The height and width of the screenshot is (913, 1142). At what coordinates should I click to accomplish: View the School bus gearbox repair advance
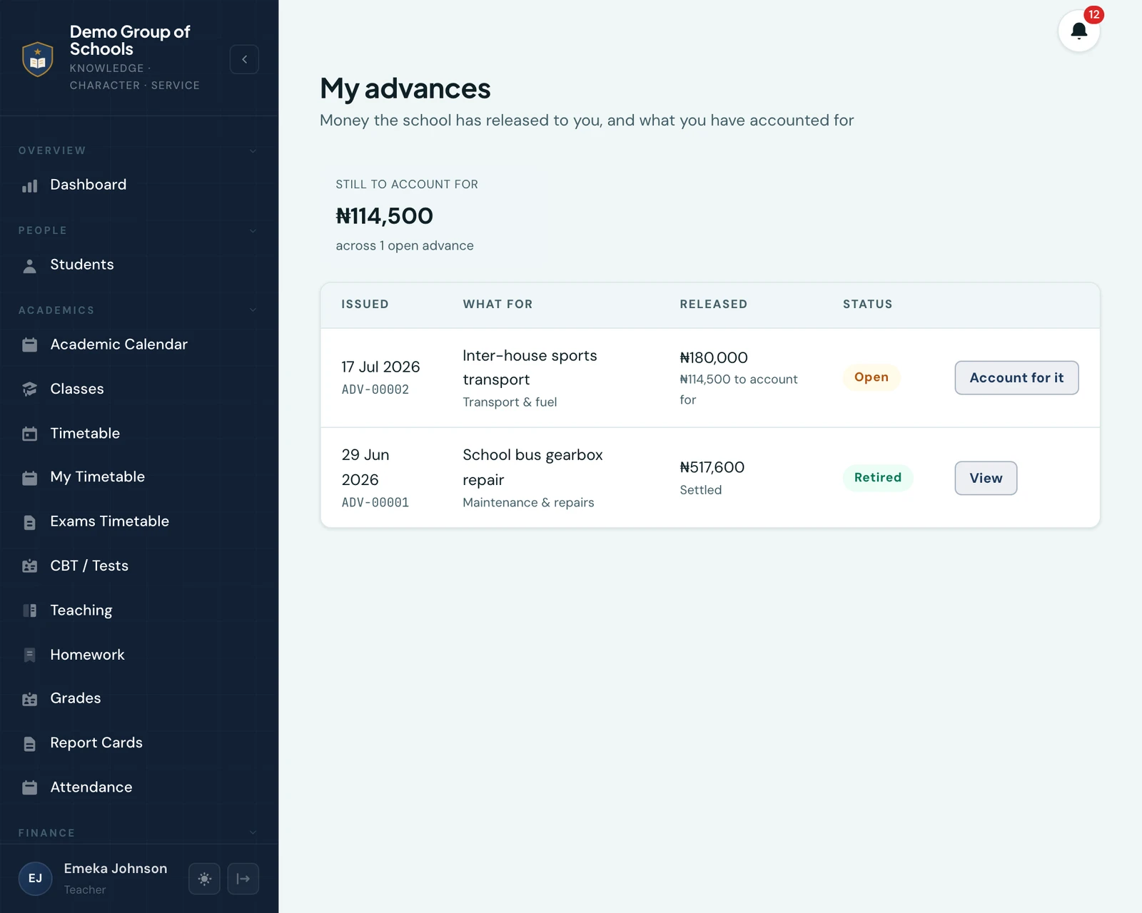coord(986,478)
